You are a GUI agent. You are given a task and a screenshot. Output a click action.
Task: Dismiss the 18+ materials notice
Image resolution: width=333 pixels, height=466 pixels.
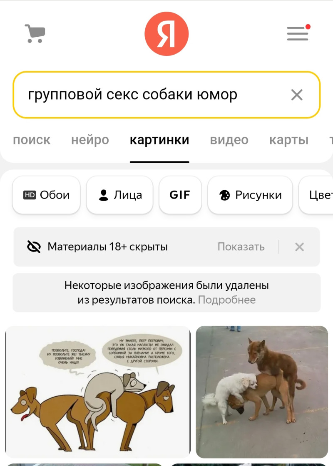(300, 247)
